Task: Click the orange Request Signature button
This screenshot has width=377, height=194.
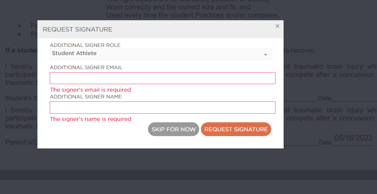Action: pyautogui.click(x=236, y=129)
